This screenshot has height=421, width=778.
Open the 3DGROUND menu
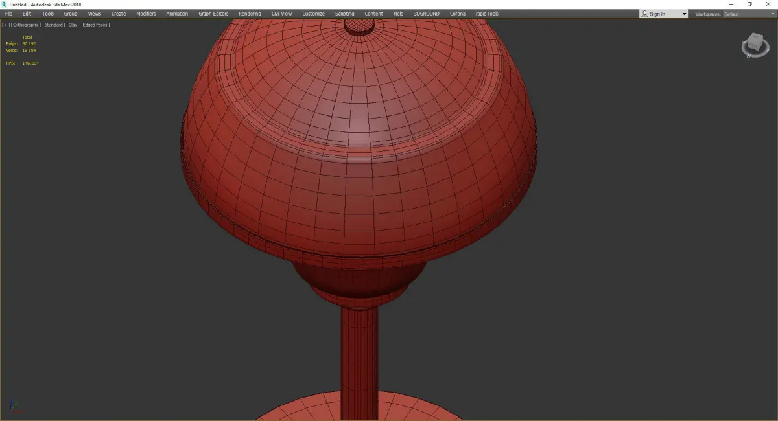coord(426,14)
